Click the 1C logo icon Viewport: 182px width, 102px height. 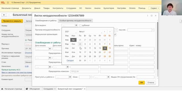(x=3, y=3)
